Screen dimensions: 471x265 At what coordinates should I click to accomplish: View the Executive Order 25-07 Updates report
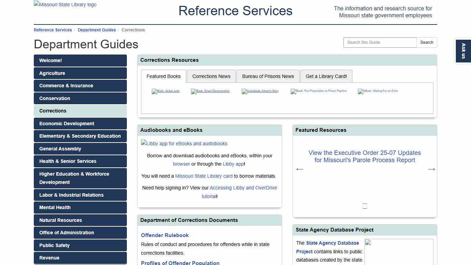tap(364, 156)
